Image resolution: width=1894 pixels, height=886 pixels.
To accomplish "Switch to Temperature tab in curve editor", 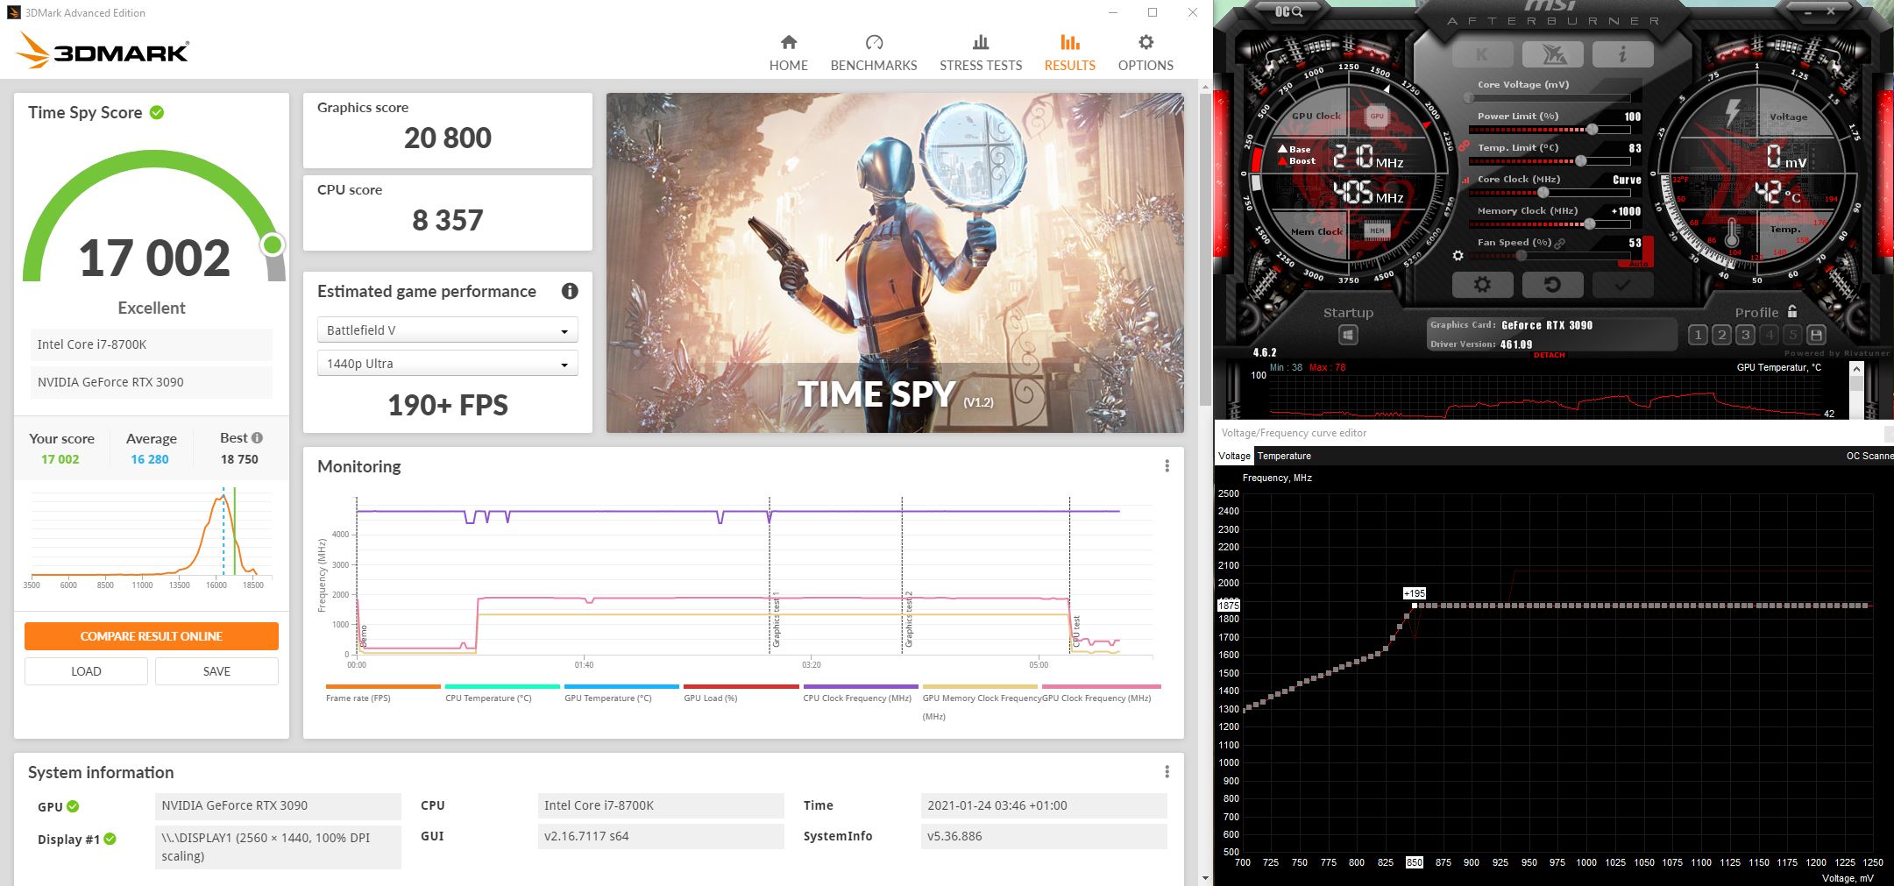I will tap(1284, 456).
